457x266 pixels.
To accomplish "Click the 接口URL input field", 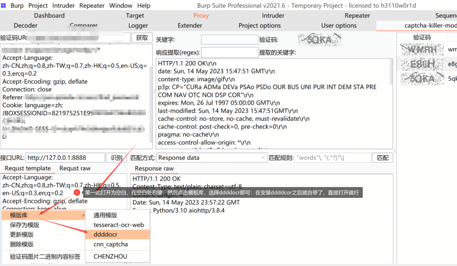I will (x=65, y=158).
